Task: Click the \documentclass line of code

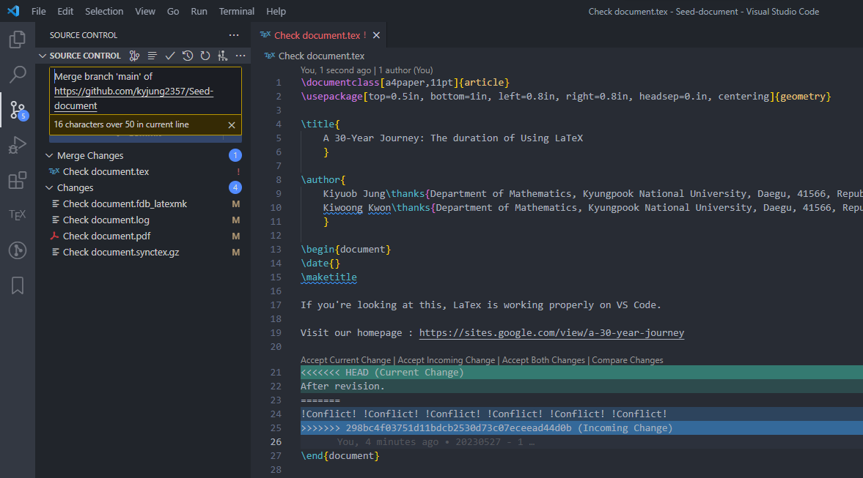Action: 405,83
